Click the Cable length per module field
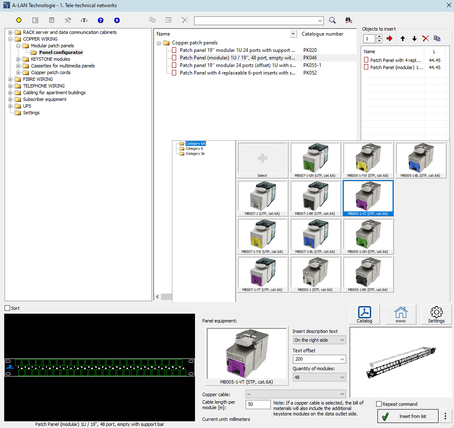 click(258, 405)
